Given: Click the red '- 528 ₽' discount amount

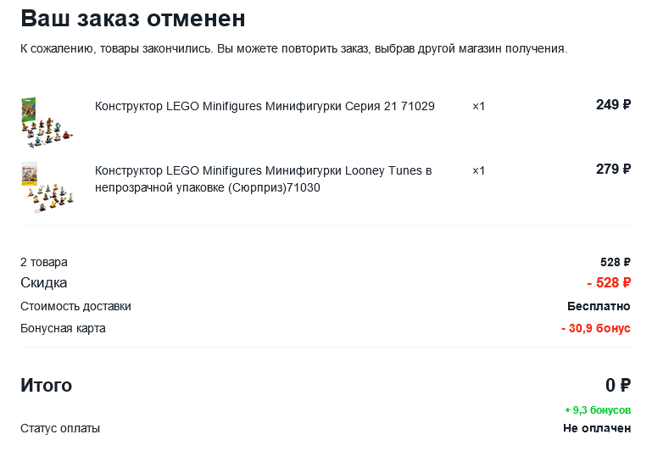Looking at the screenshot, I should 609,283.
